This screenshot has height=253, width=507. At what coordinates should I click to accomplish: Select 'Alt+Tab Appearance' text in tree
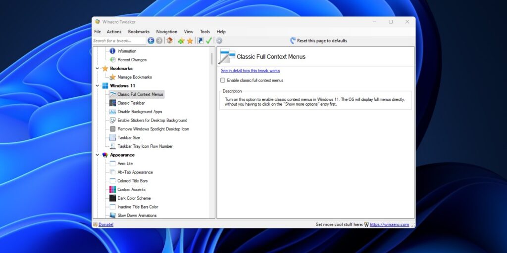tap(135, 172)
